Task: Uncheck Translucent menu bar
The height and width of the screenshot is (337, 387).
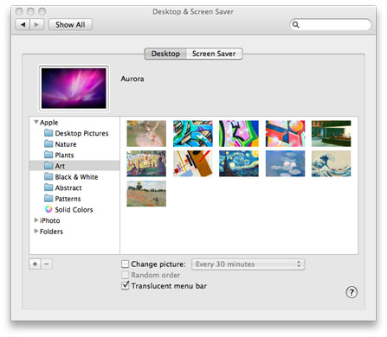Action: tap(125, 285)
